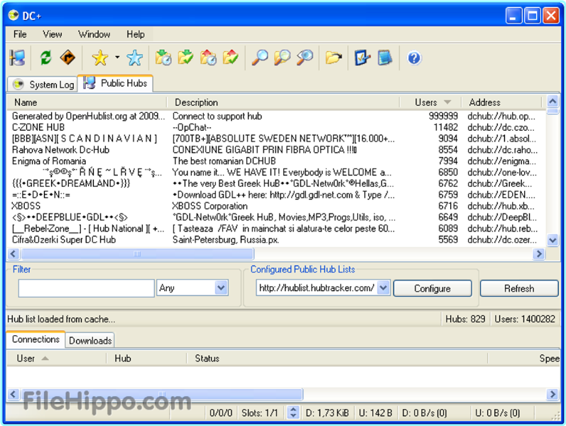The image size is (566, 426).
Task: Switch to the System Log tab
Action: coord(43,84)
